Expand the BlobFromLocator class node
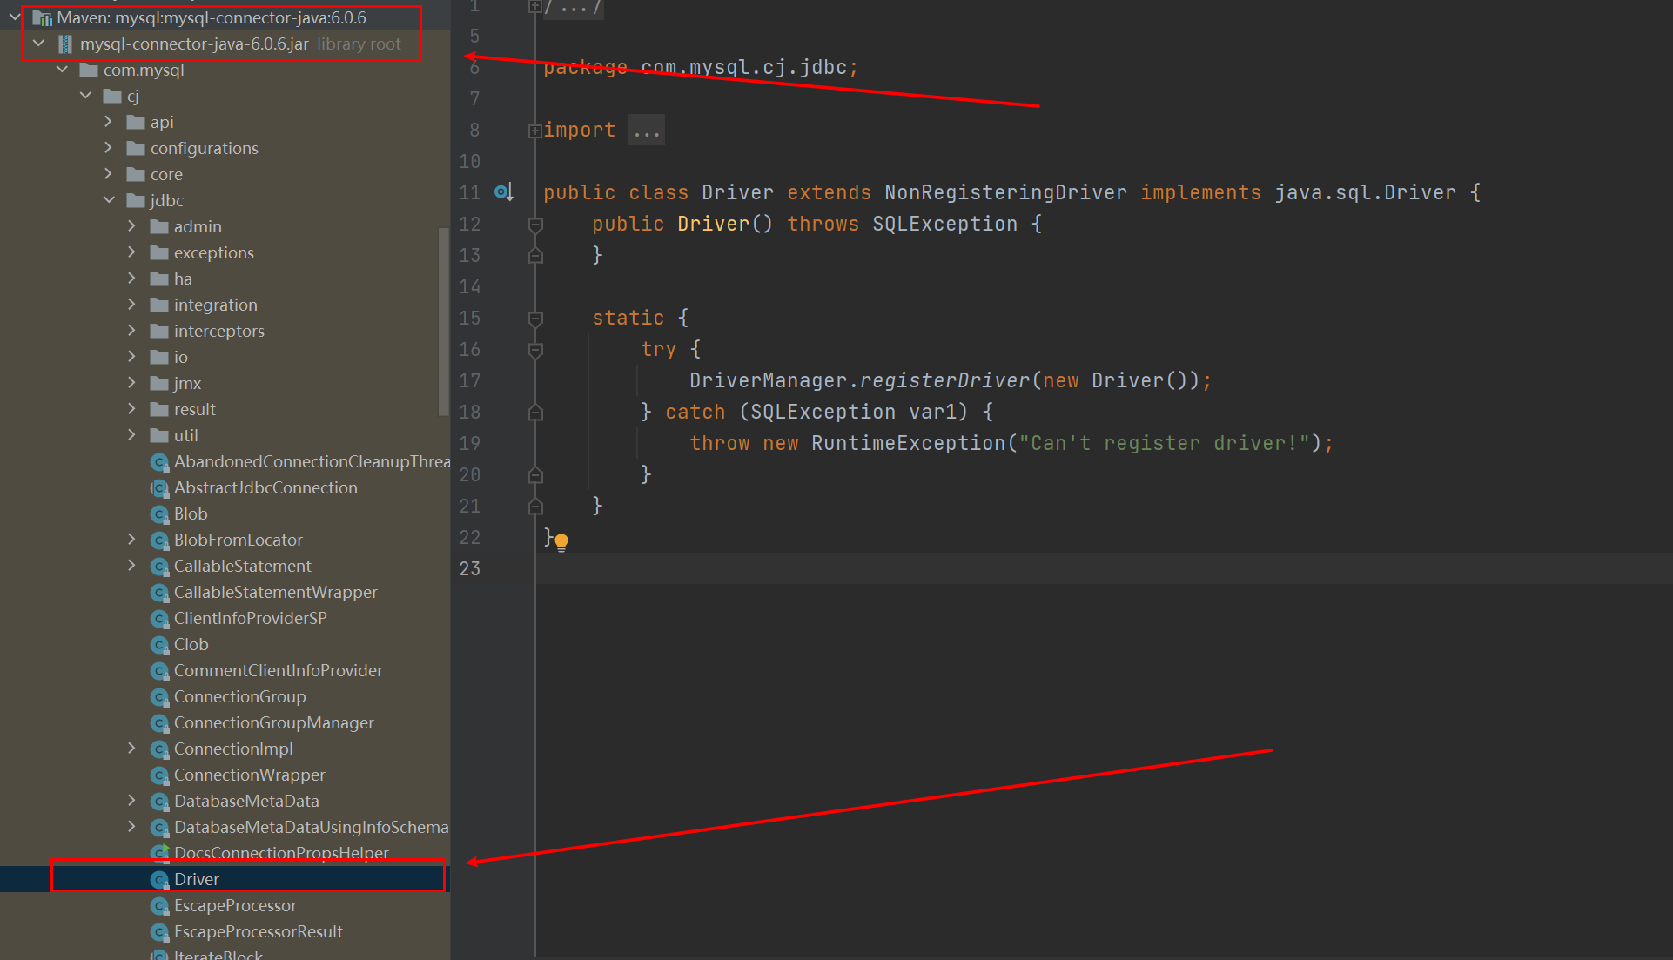Image resolution: width=1673 pixels, height=960 pixels. click(x=132, y=540)
